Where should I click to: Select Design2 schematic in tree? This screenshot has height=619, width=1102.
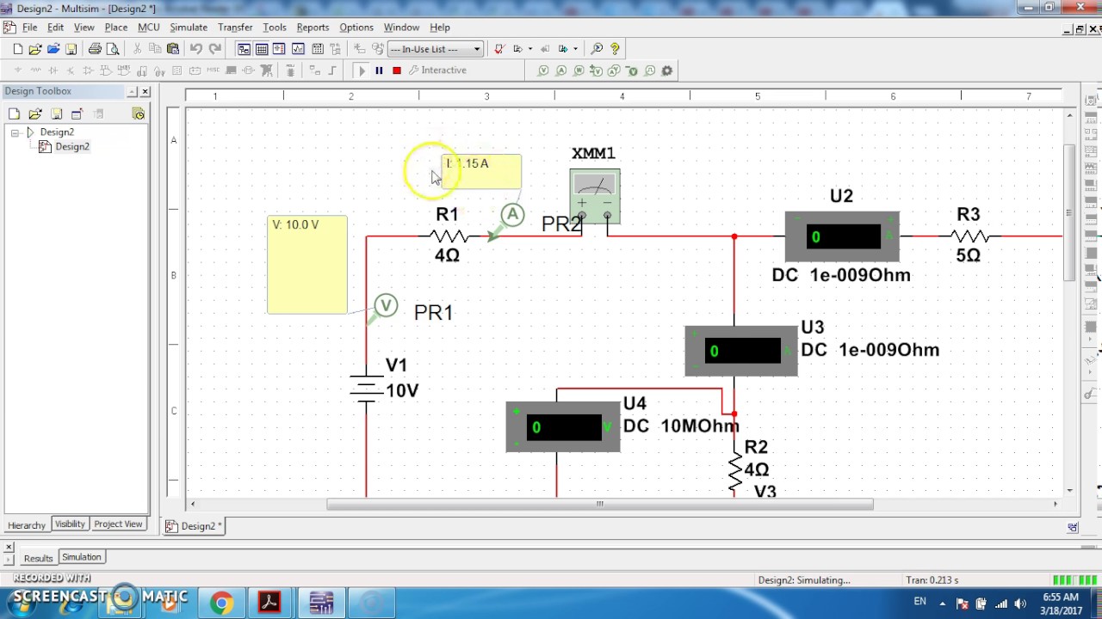point(71,147)
